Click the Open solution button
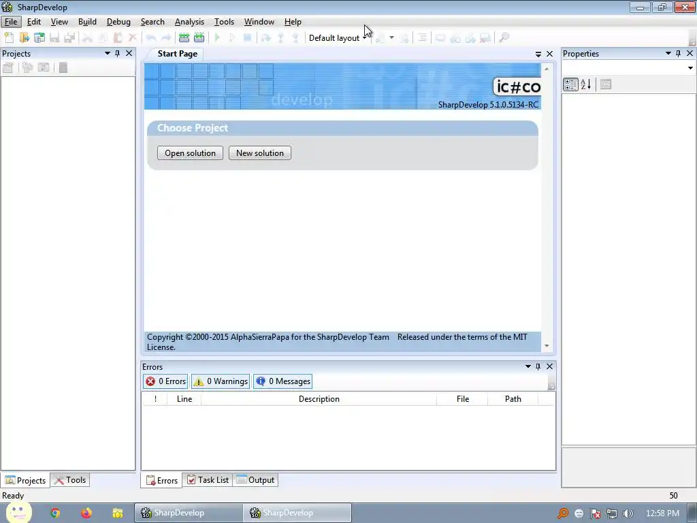Screen dimensions: 697x523 tap(191, 153)
